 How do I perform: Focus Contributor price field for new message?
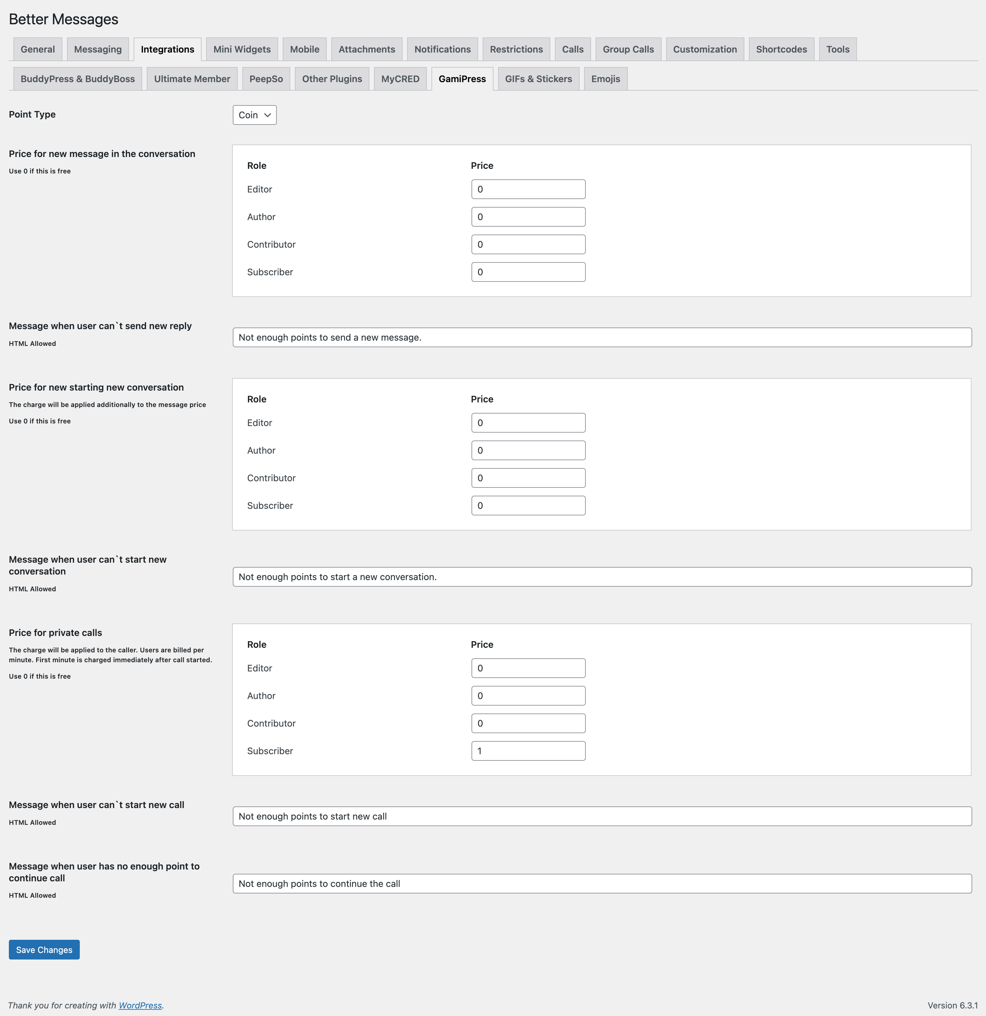click(529, 244)
